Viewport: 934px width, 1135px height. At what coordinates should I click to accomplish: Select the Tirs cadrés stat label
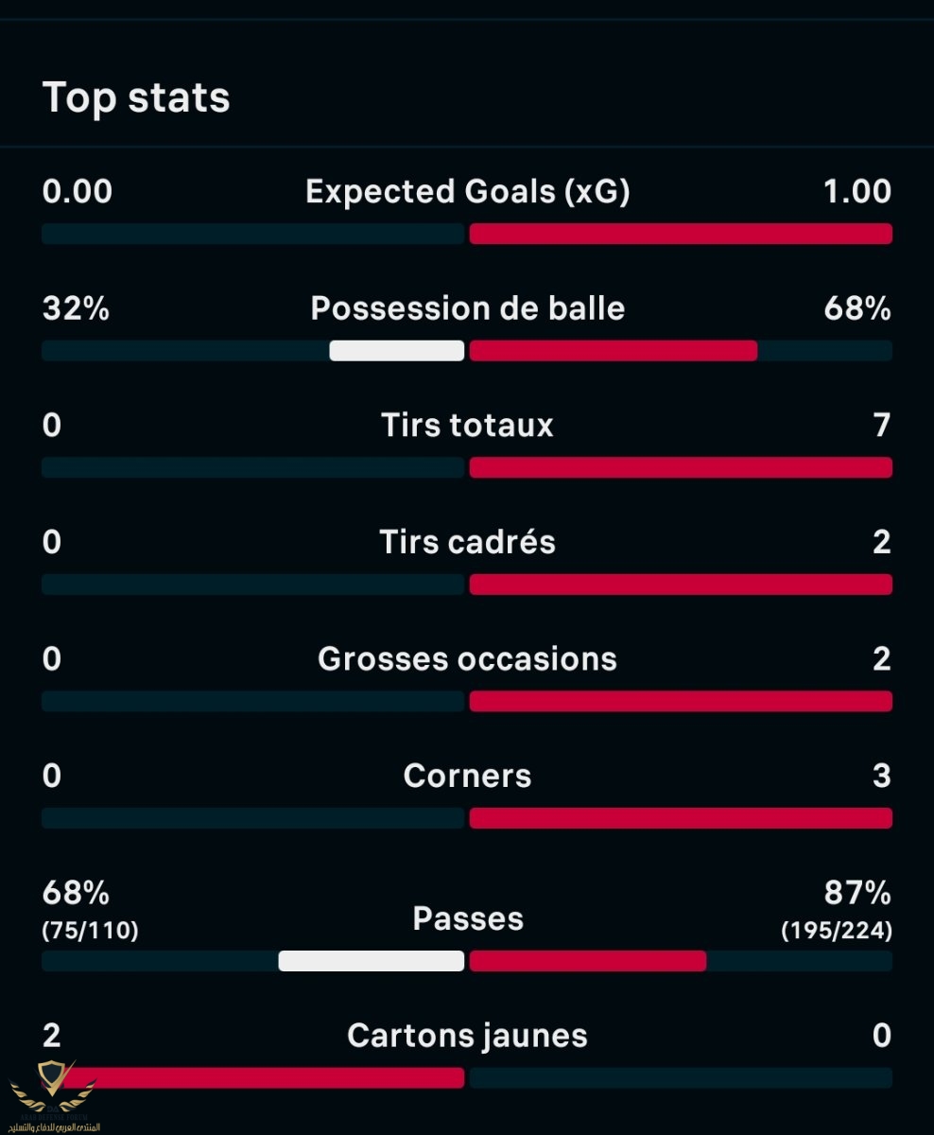click(x=467, y=542)
